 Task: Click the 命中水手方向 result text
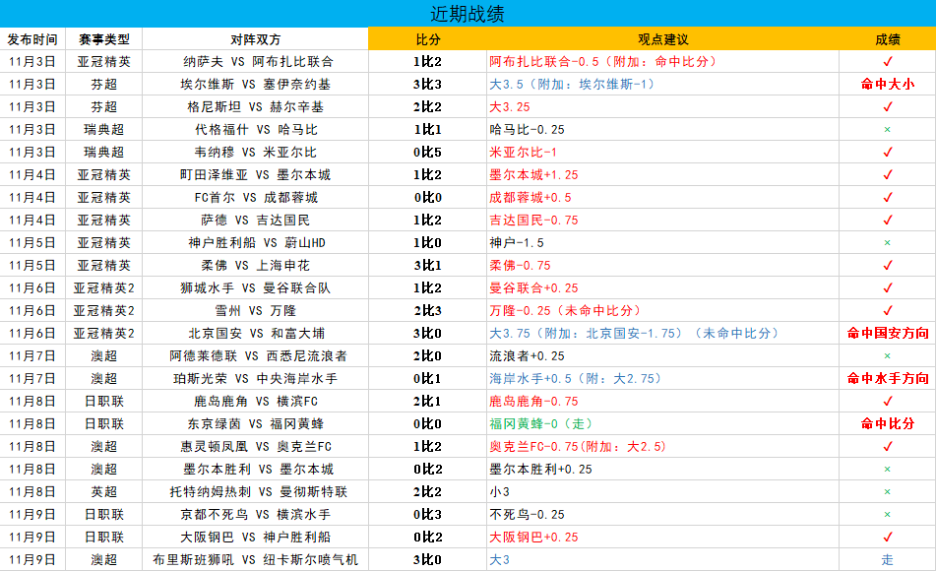point(887,378)
